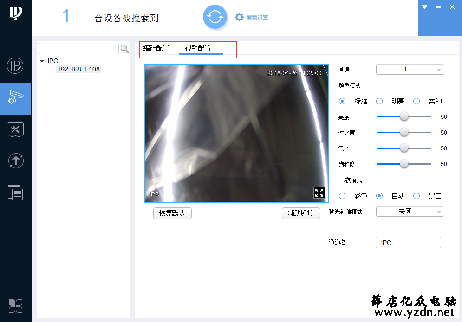Open 搜索设置 link

point(257,18)
